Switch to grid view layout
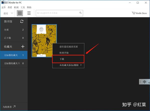 pos(20,13)
